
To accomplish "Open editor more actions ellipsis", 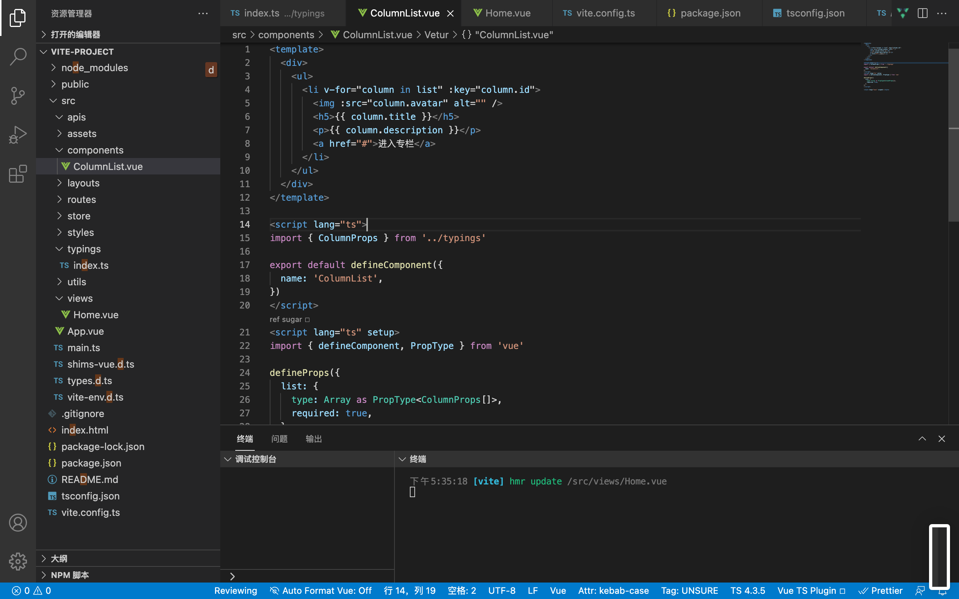I will tap(941, 13).
